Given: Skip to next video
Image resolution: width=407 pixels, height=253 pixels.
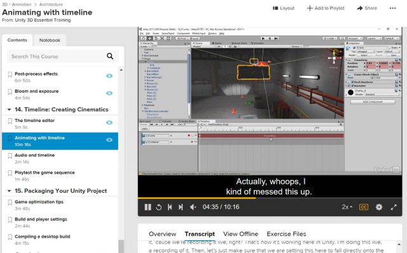Looking at the screenshot, I should pos(181,207).
